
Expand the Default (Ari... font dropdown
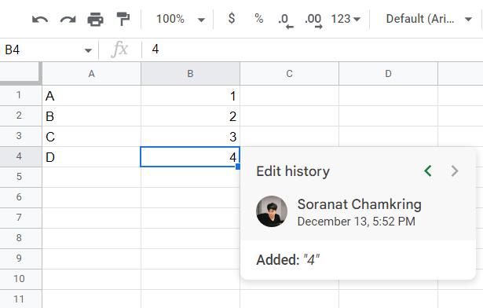429,19
